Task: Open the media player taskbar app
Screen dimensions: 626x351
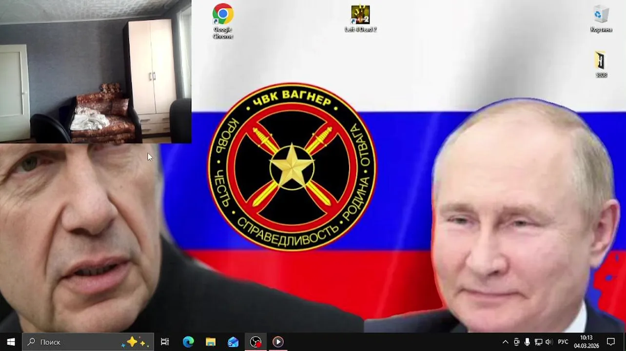Action: point(278,342)
